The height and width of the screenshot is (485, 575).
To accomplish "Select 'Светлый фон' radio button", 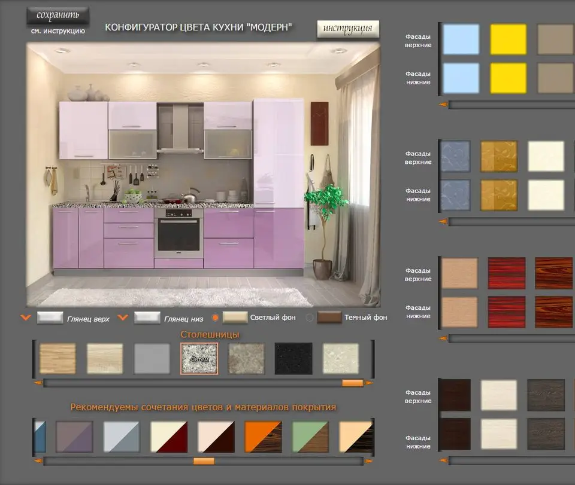I will [215, 318].
